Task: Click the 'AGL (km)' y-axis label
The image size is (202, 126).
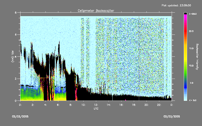Action: [x=13, y=56]
